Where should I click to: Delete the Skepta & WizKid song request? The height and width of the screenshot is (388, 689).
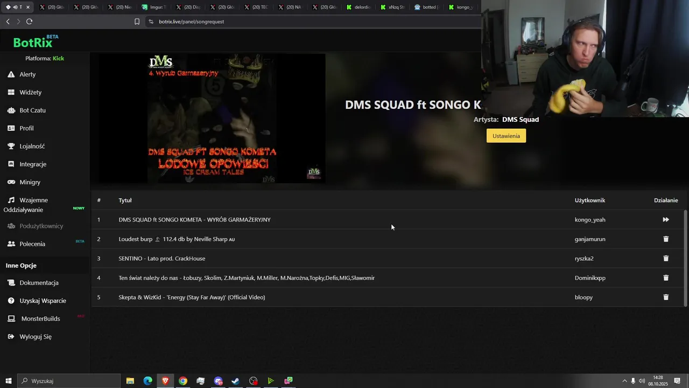(666, 297)
